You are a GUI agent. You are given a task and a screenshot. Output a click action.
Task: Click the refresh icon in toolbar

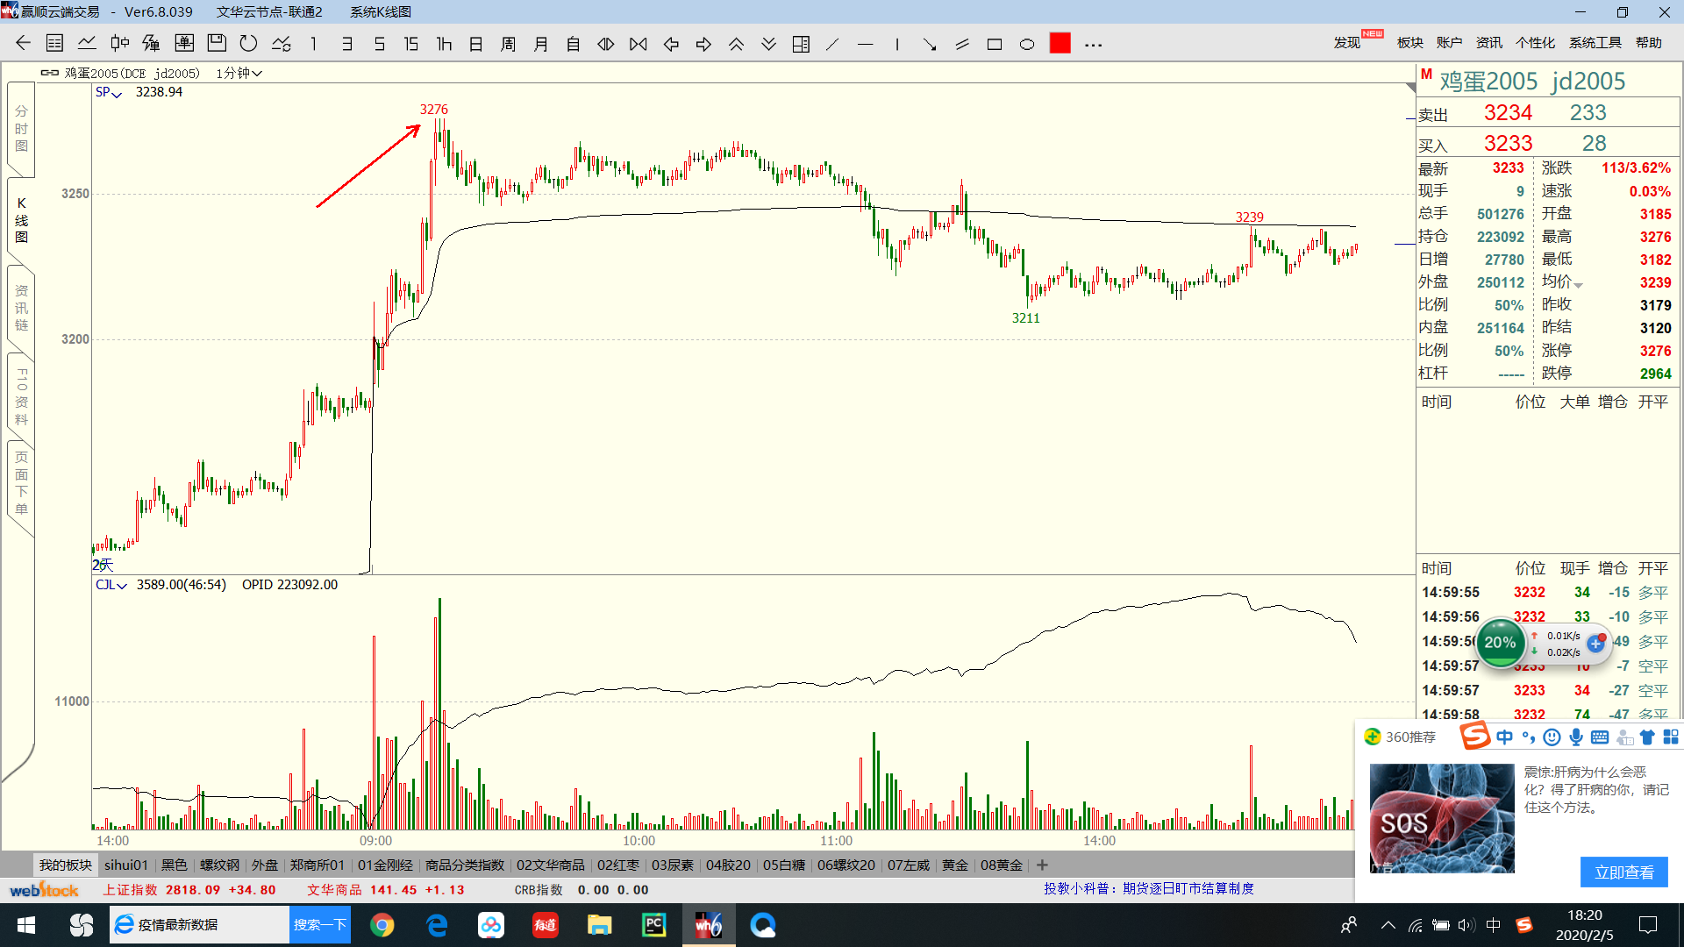(x=249, y=44)
